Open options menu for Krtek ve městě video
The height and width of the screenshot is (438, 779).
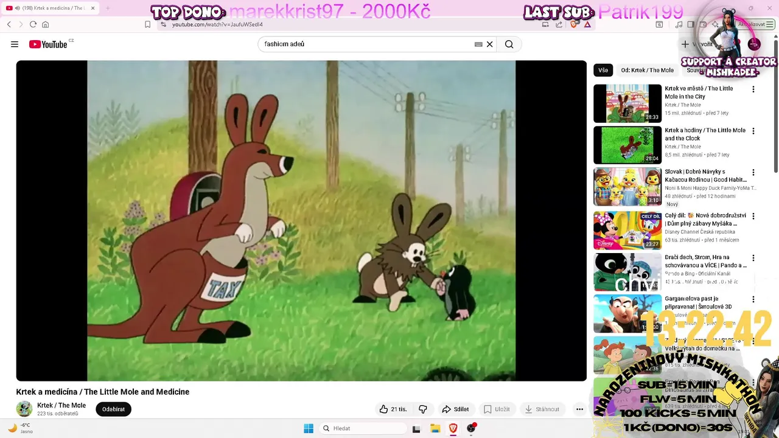(753, 89)
